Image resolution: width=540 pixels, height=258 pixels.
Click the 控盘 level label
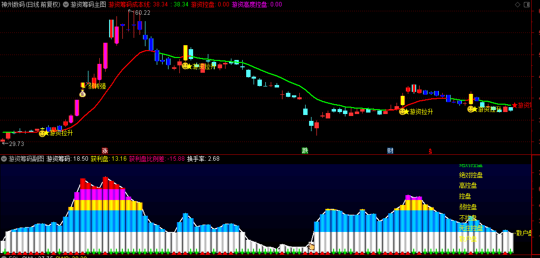click(x=465, y=197)
